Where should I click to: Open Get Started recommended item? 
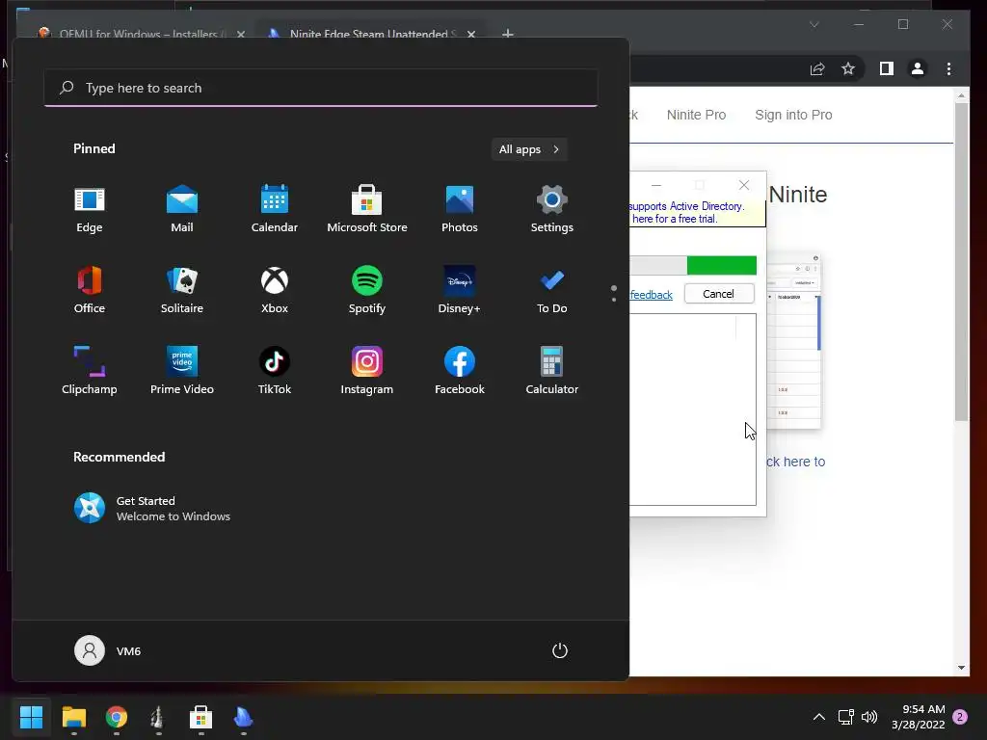[x=152, y=509]
